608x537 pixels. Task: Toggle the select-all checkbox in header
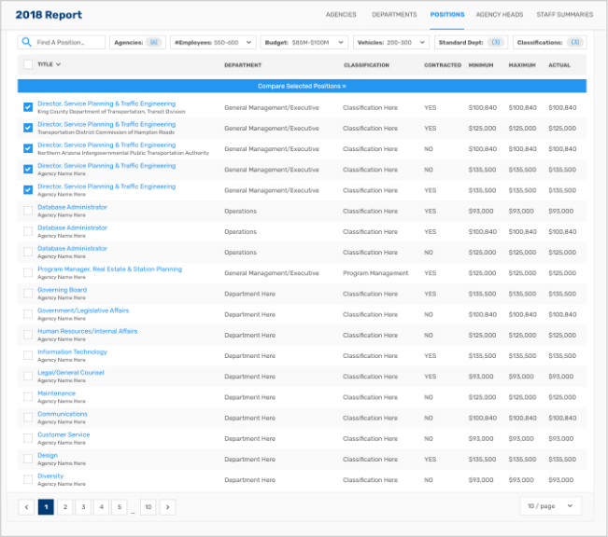tap(28, 65)
